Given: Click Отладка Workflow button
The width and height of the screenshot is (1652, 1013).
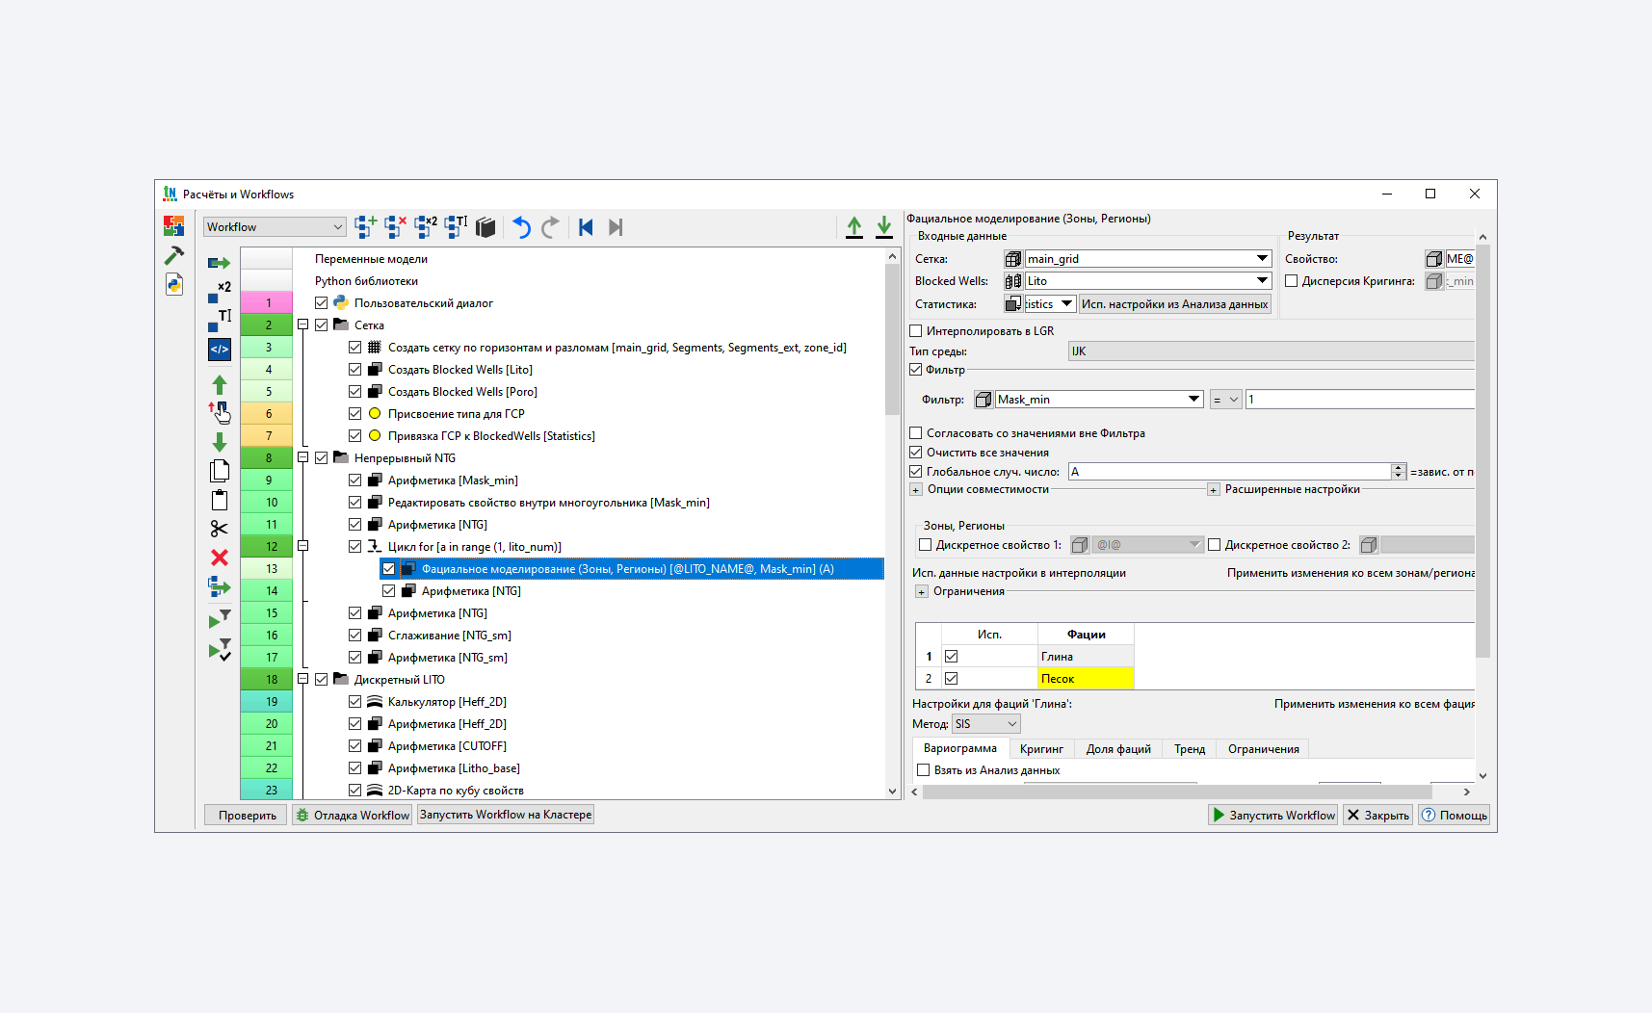Looking at the screenshot, I should click(353, 816).
